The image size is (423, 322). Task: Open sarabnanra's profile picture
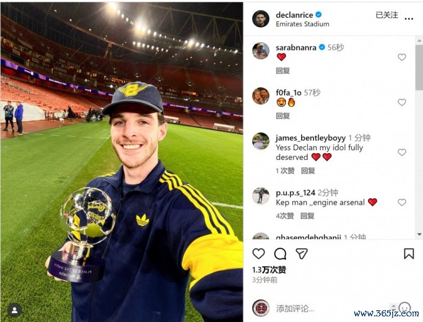point(261,51)
